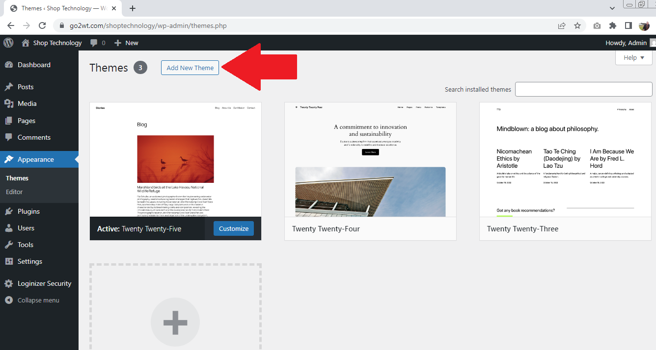Bookmark this page with star icon

point(577,25)
